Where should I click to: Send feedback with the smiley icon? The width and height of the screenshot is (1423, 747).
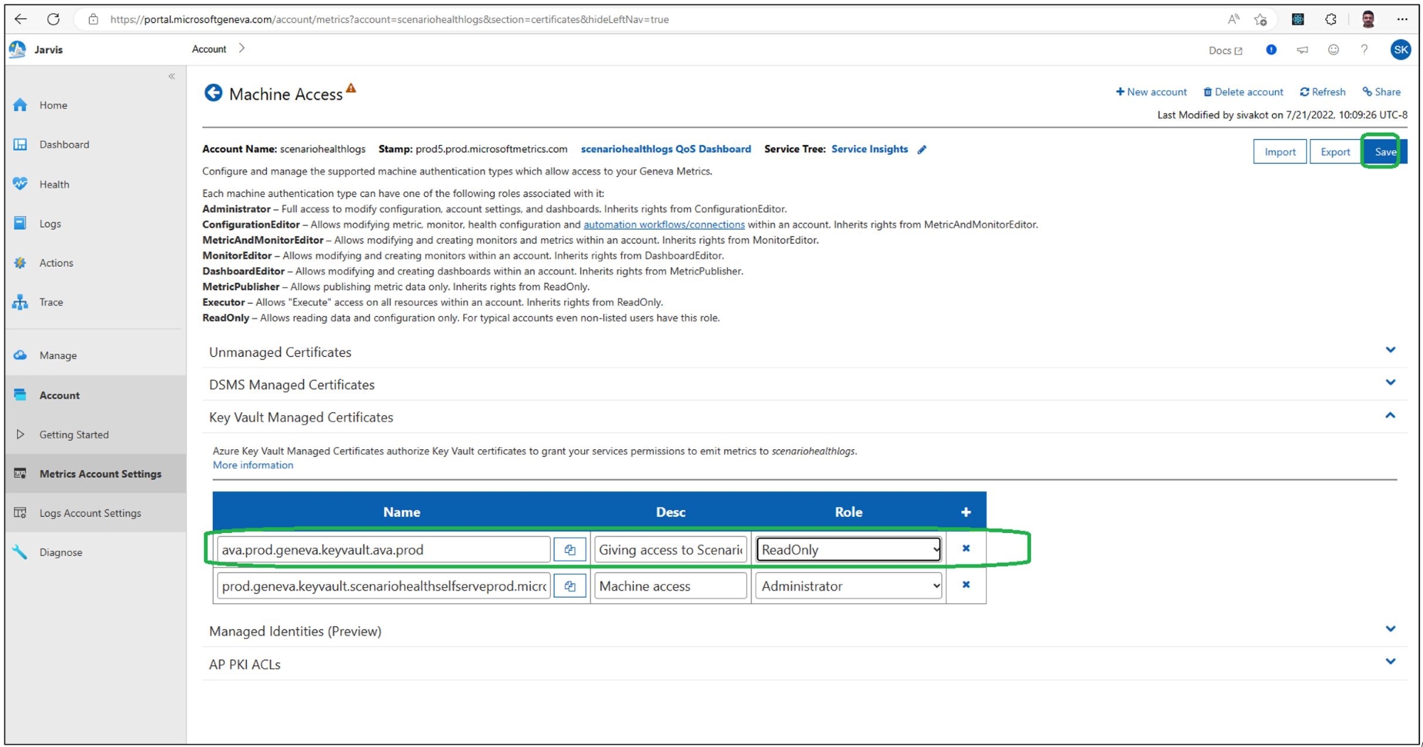pyautogui.click(x=1333, y=50)
